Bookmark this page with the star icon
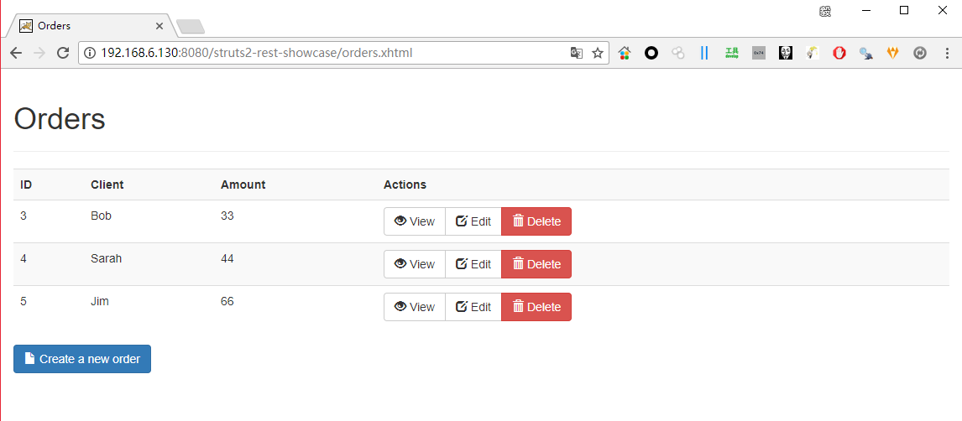Viewport: 962px width, 421px height. coord(597,54)
